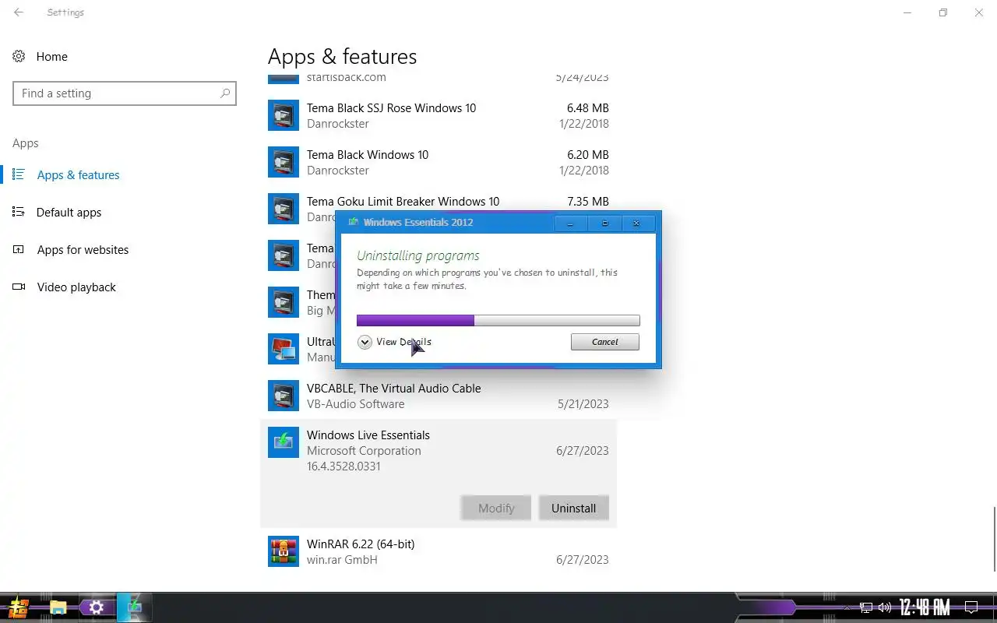Show hidden tray icons chevron

(x=847, y=607)
